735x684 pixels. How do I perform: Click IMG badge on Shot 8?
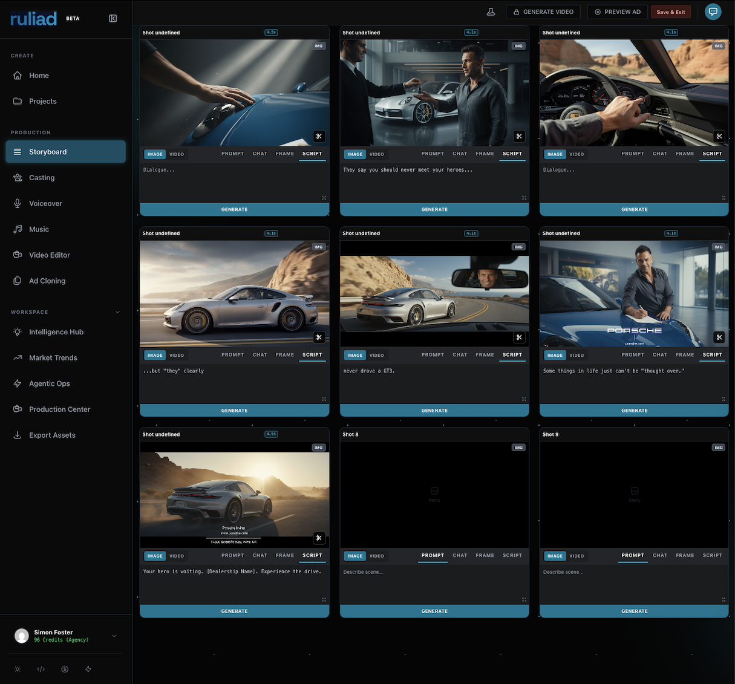click(x=518, y=448)
